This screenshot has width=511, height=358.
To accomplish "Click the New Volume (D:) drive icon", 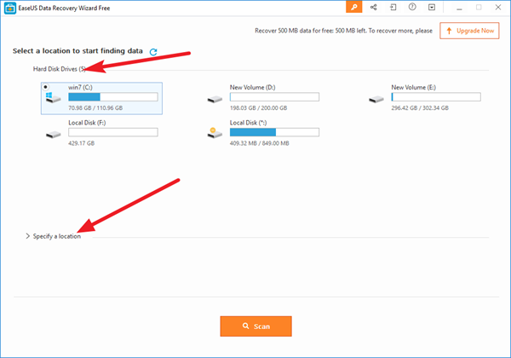I will pyautogui.click(x=215, y=99).
